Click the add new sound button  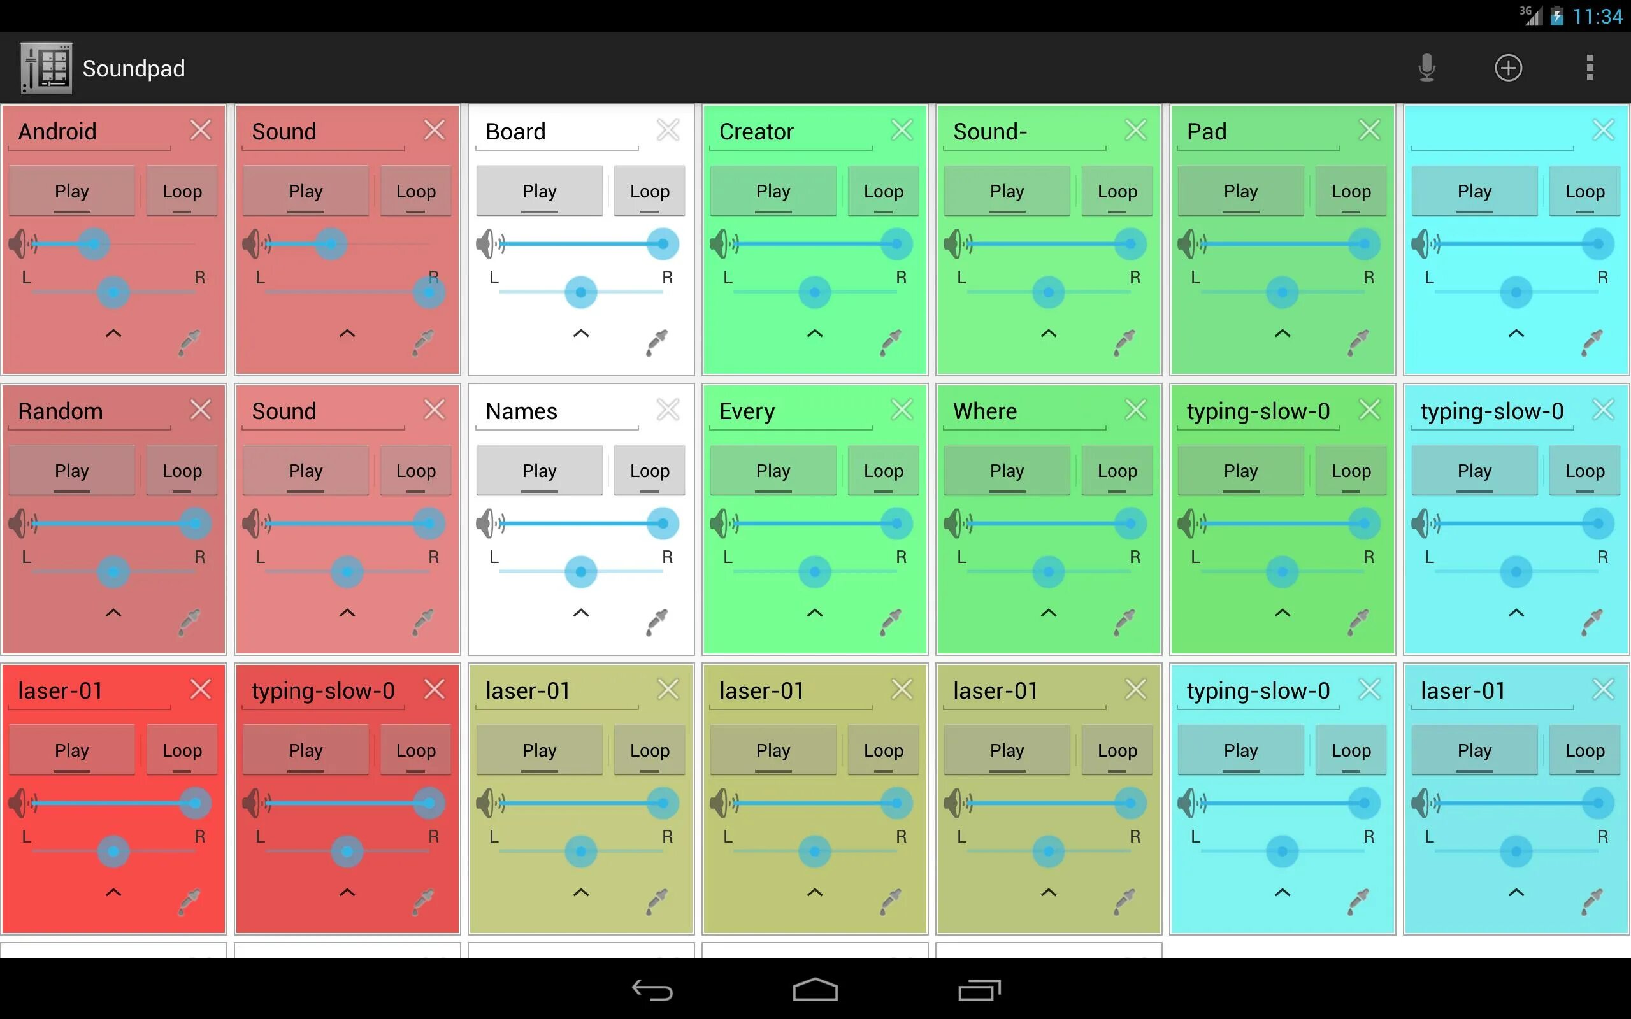click(1507, 67)
